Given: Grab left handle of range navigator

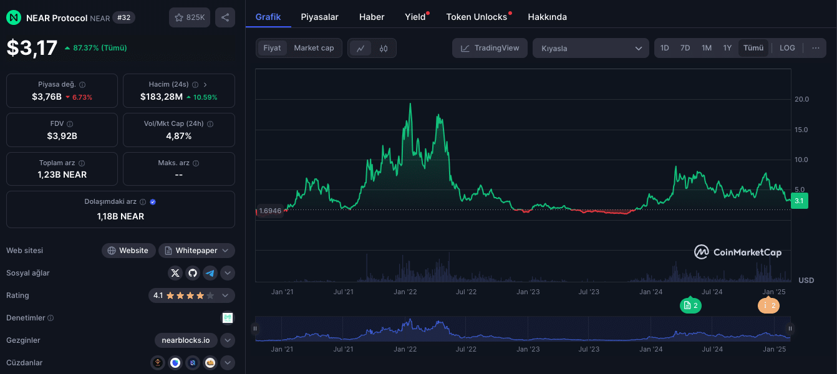Looking at the screenshot, I should [254, 328].
